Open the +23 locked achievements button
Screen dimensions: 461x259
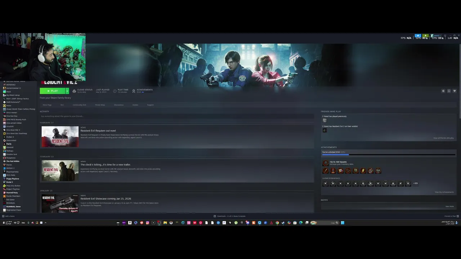pos(415,183)
